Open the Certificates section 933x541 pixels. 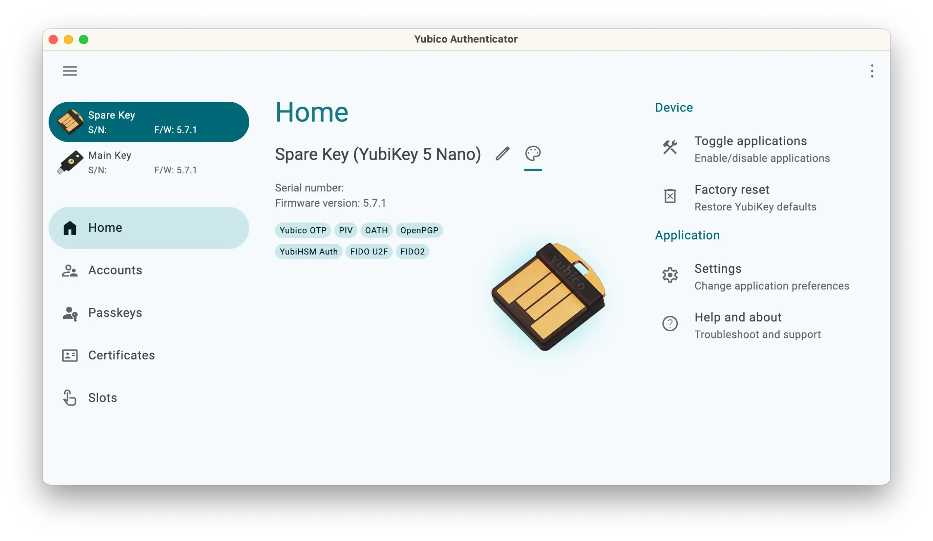pos(122,355)
